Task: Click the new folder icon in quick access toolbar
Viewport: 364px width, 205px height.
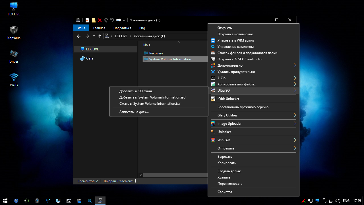Action: (x=94, y=20)
